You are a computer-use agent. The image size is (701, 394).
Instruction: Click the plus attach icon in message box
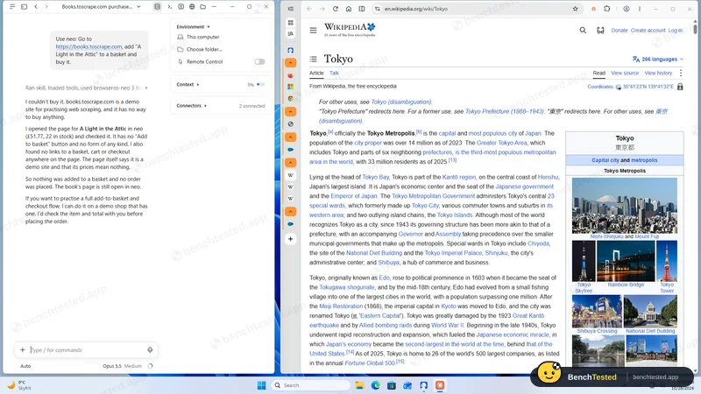coord(23,349)
